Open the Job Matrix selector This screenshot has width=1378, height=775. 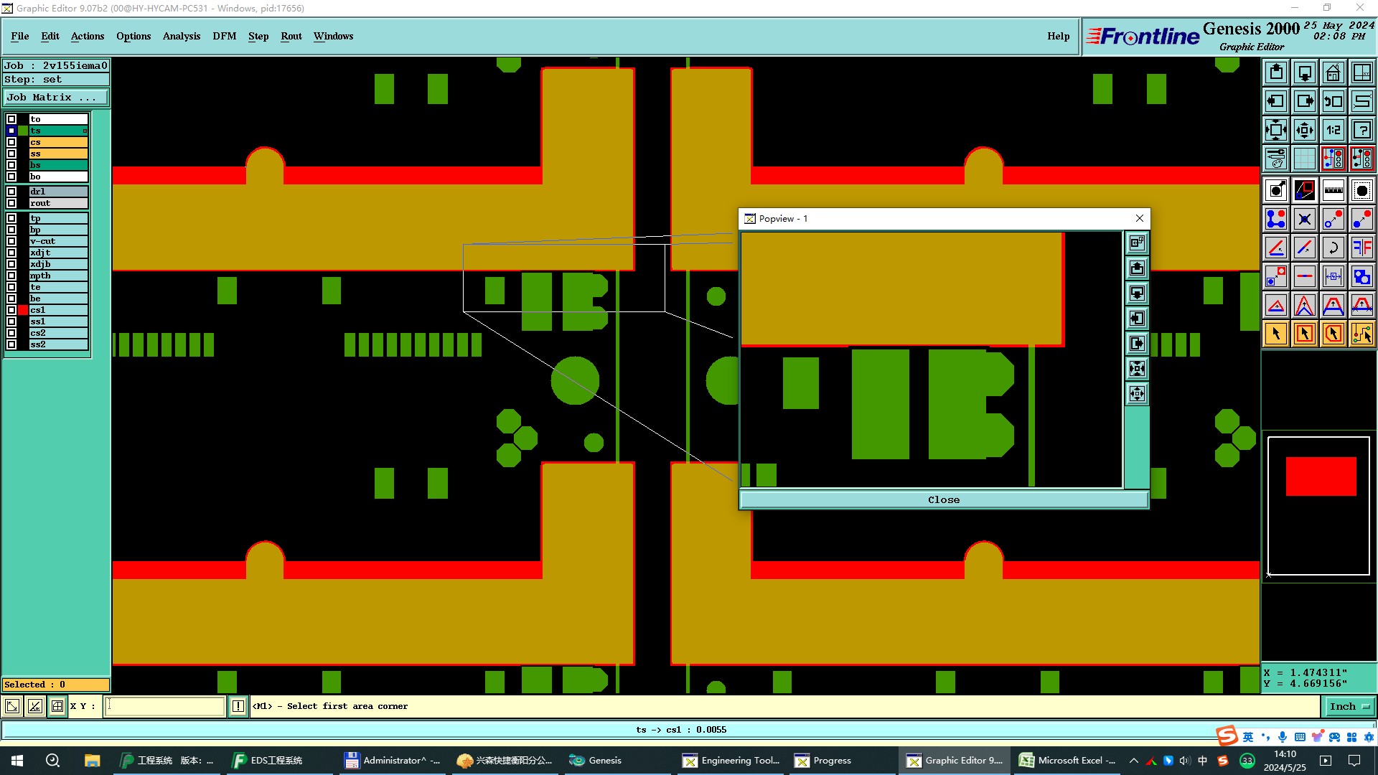(56, 98)
